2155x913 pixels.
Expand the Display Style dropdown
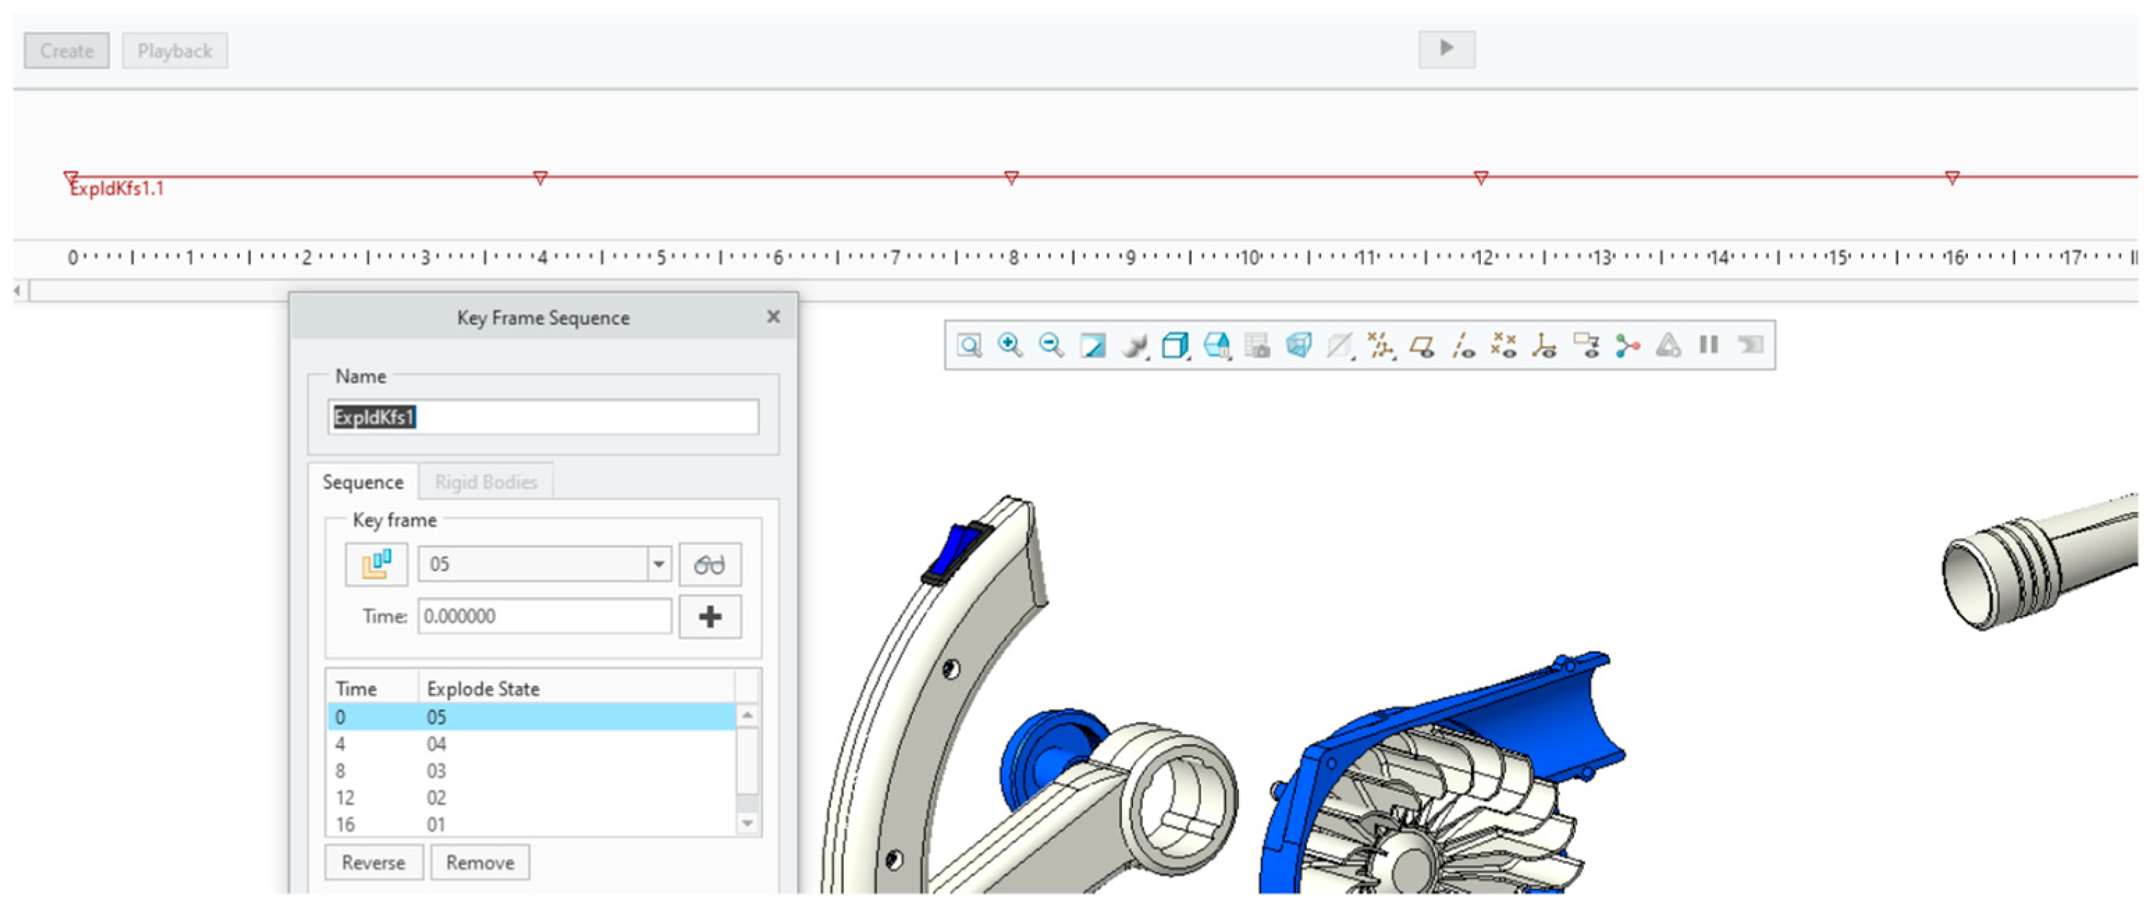coord(1134,346)
